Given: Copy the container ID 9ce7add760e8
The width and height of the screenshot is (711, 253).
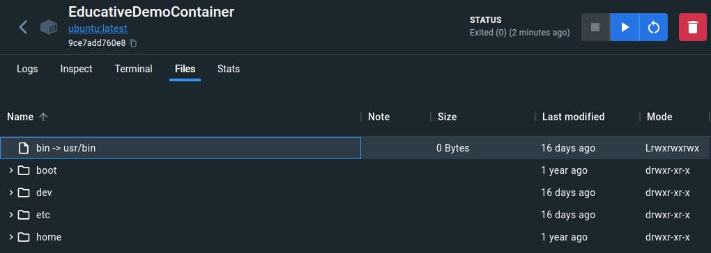Looking at the screenshot, I should pyautogui.click(x=133, y=43).
